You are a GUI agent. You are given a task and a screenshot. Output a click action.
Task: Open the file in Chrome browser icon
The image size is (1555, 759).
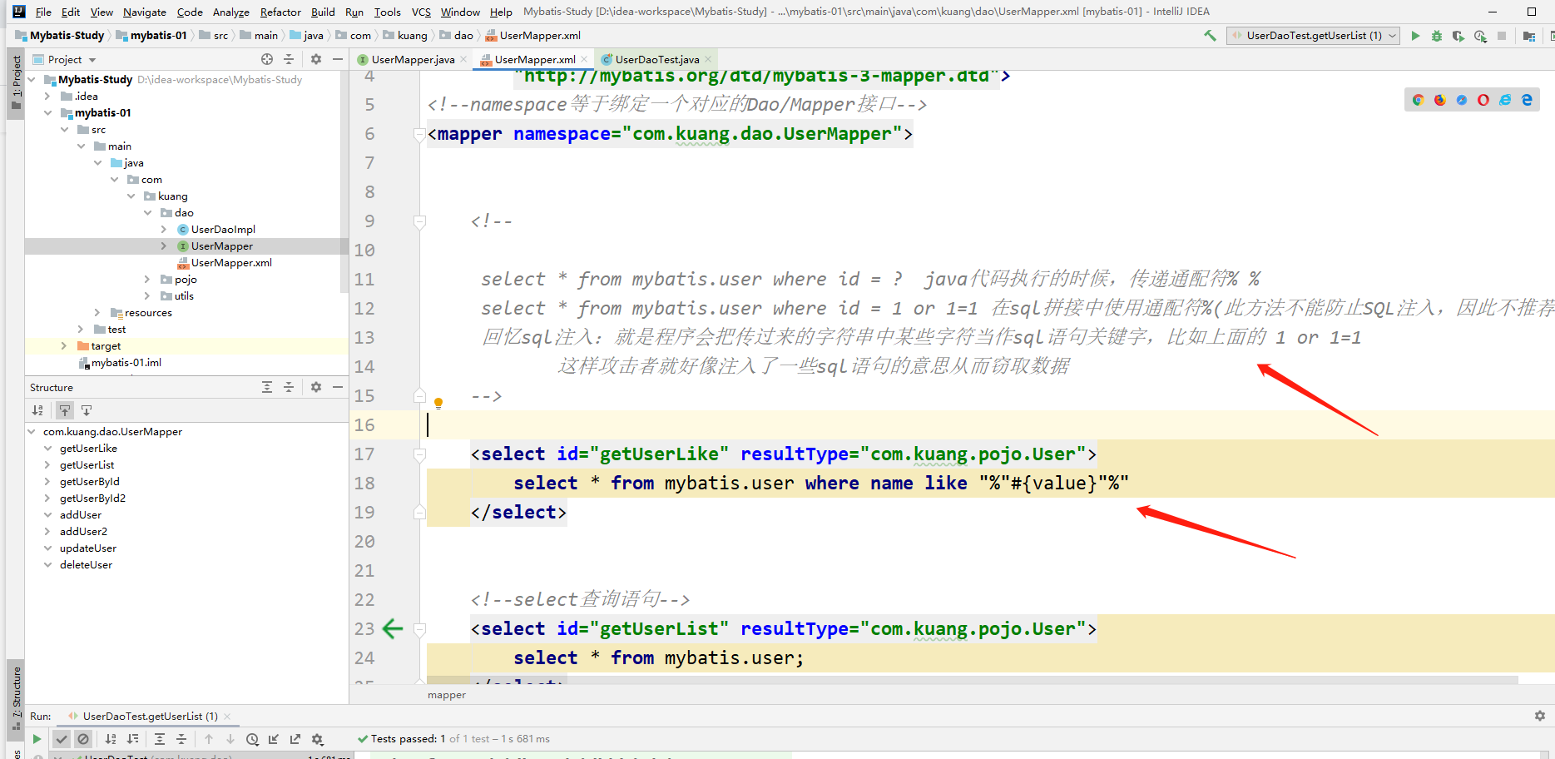click(1419, 100)
